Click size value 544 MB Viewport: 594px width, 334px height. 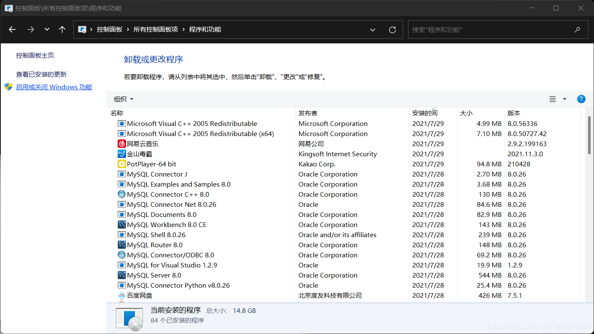click(490, 275)
